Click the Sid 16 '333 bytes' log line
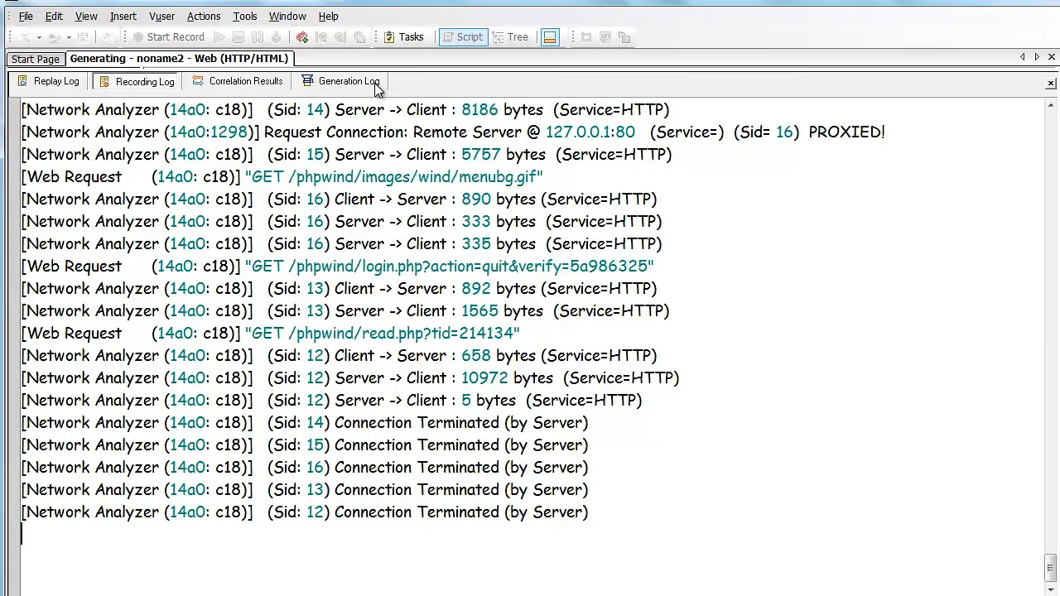This screenshot has height=596, width=1060. point(342,221)
